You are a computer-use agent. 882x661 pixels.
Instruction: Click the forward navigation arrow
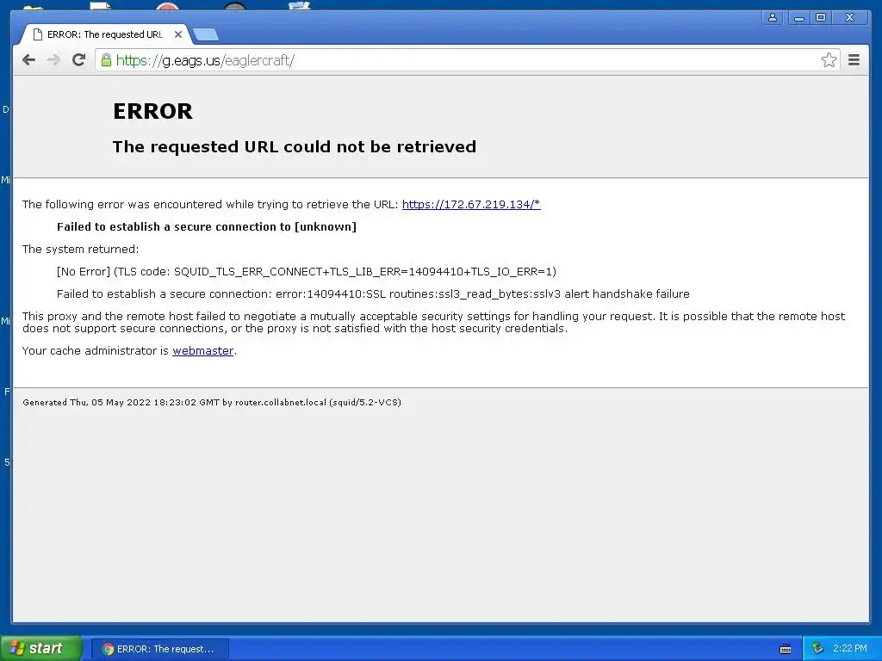pos(53,60)
